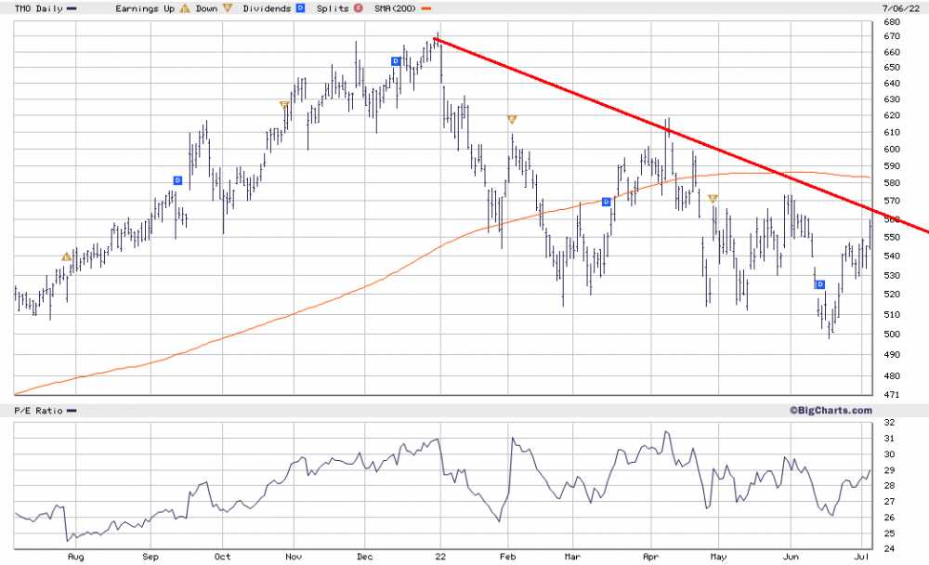This screenshot has width=929, height=565.
Task: Click the 'TMO Daily' legend label
Action: [x=38, y=8]
